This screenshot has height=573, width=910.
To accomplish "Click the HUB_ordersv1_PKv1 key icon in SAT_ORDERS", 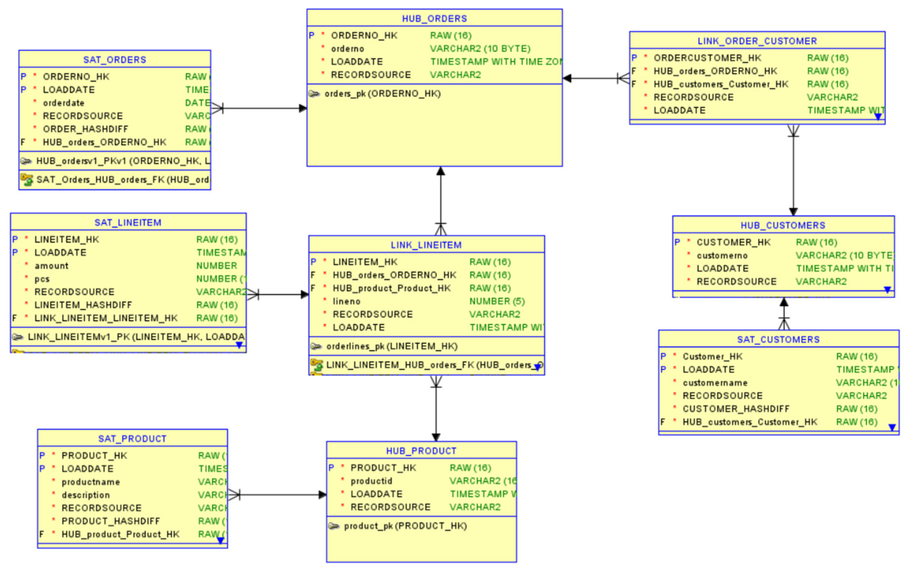I will pyautogui.click(x=26, y=161).
